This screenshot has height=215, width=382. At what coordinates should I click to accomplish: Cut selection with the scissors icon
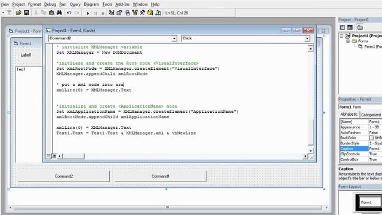click(x=36, y=13)
